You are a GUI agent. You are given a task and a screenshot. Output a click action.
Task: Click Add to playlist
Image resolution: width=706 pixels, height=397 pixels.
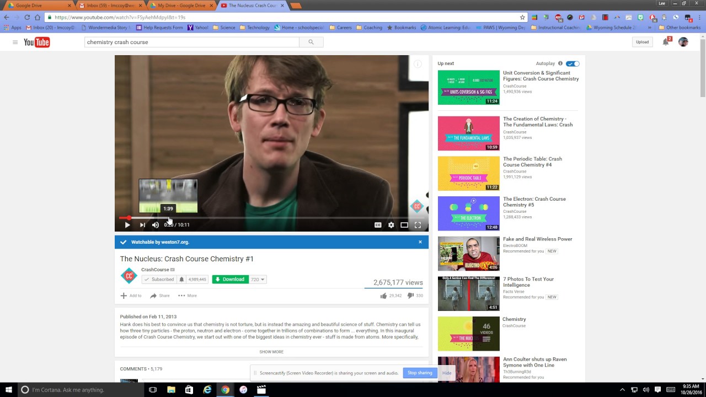pyautogui.click(x=131, y=296)
